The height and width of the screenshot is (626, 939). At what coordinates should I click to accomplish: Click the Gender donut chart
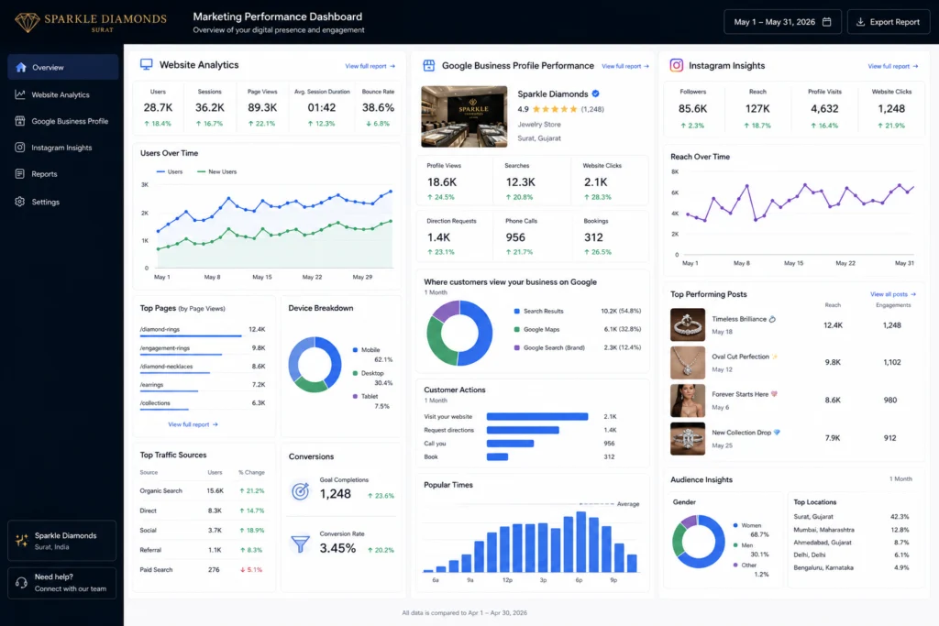[x=698, y=542]
